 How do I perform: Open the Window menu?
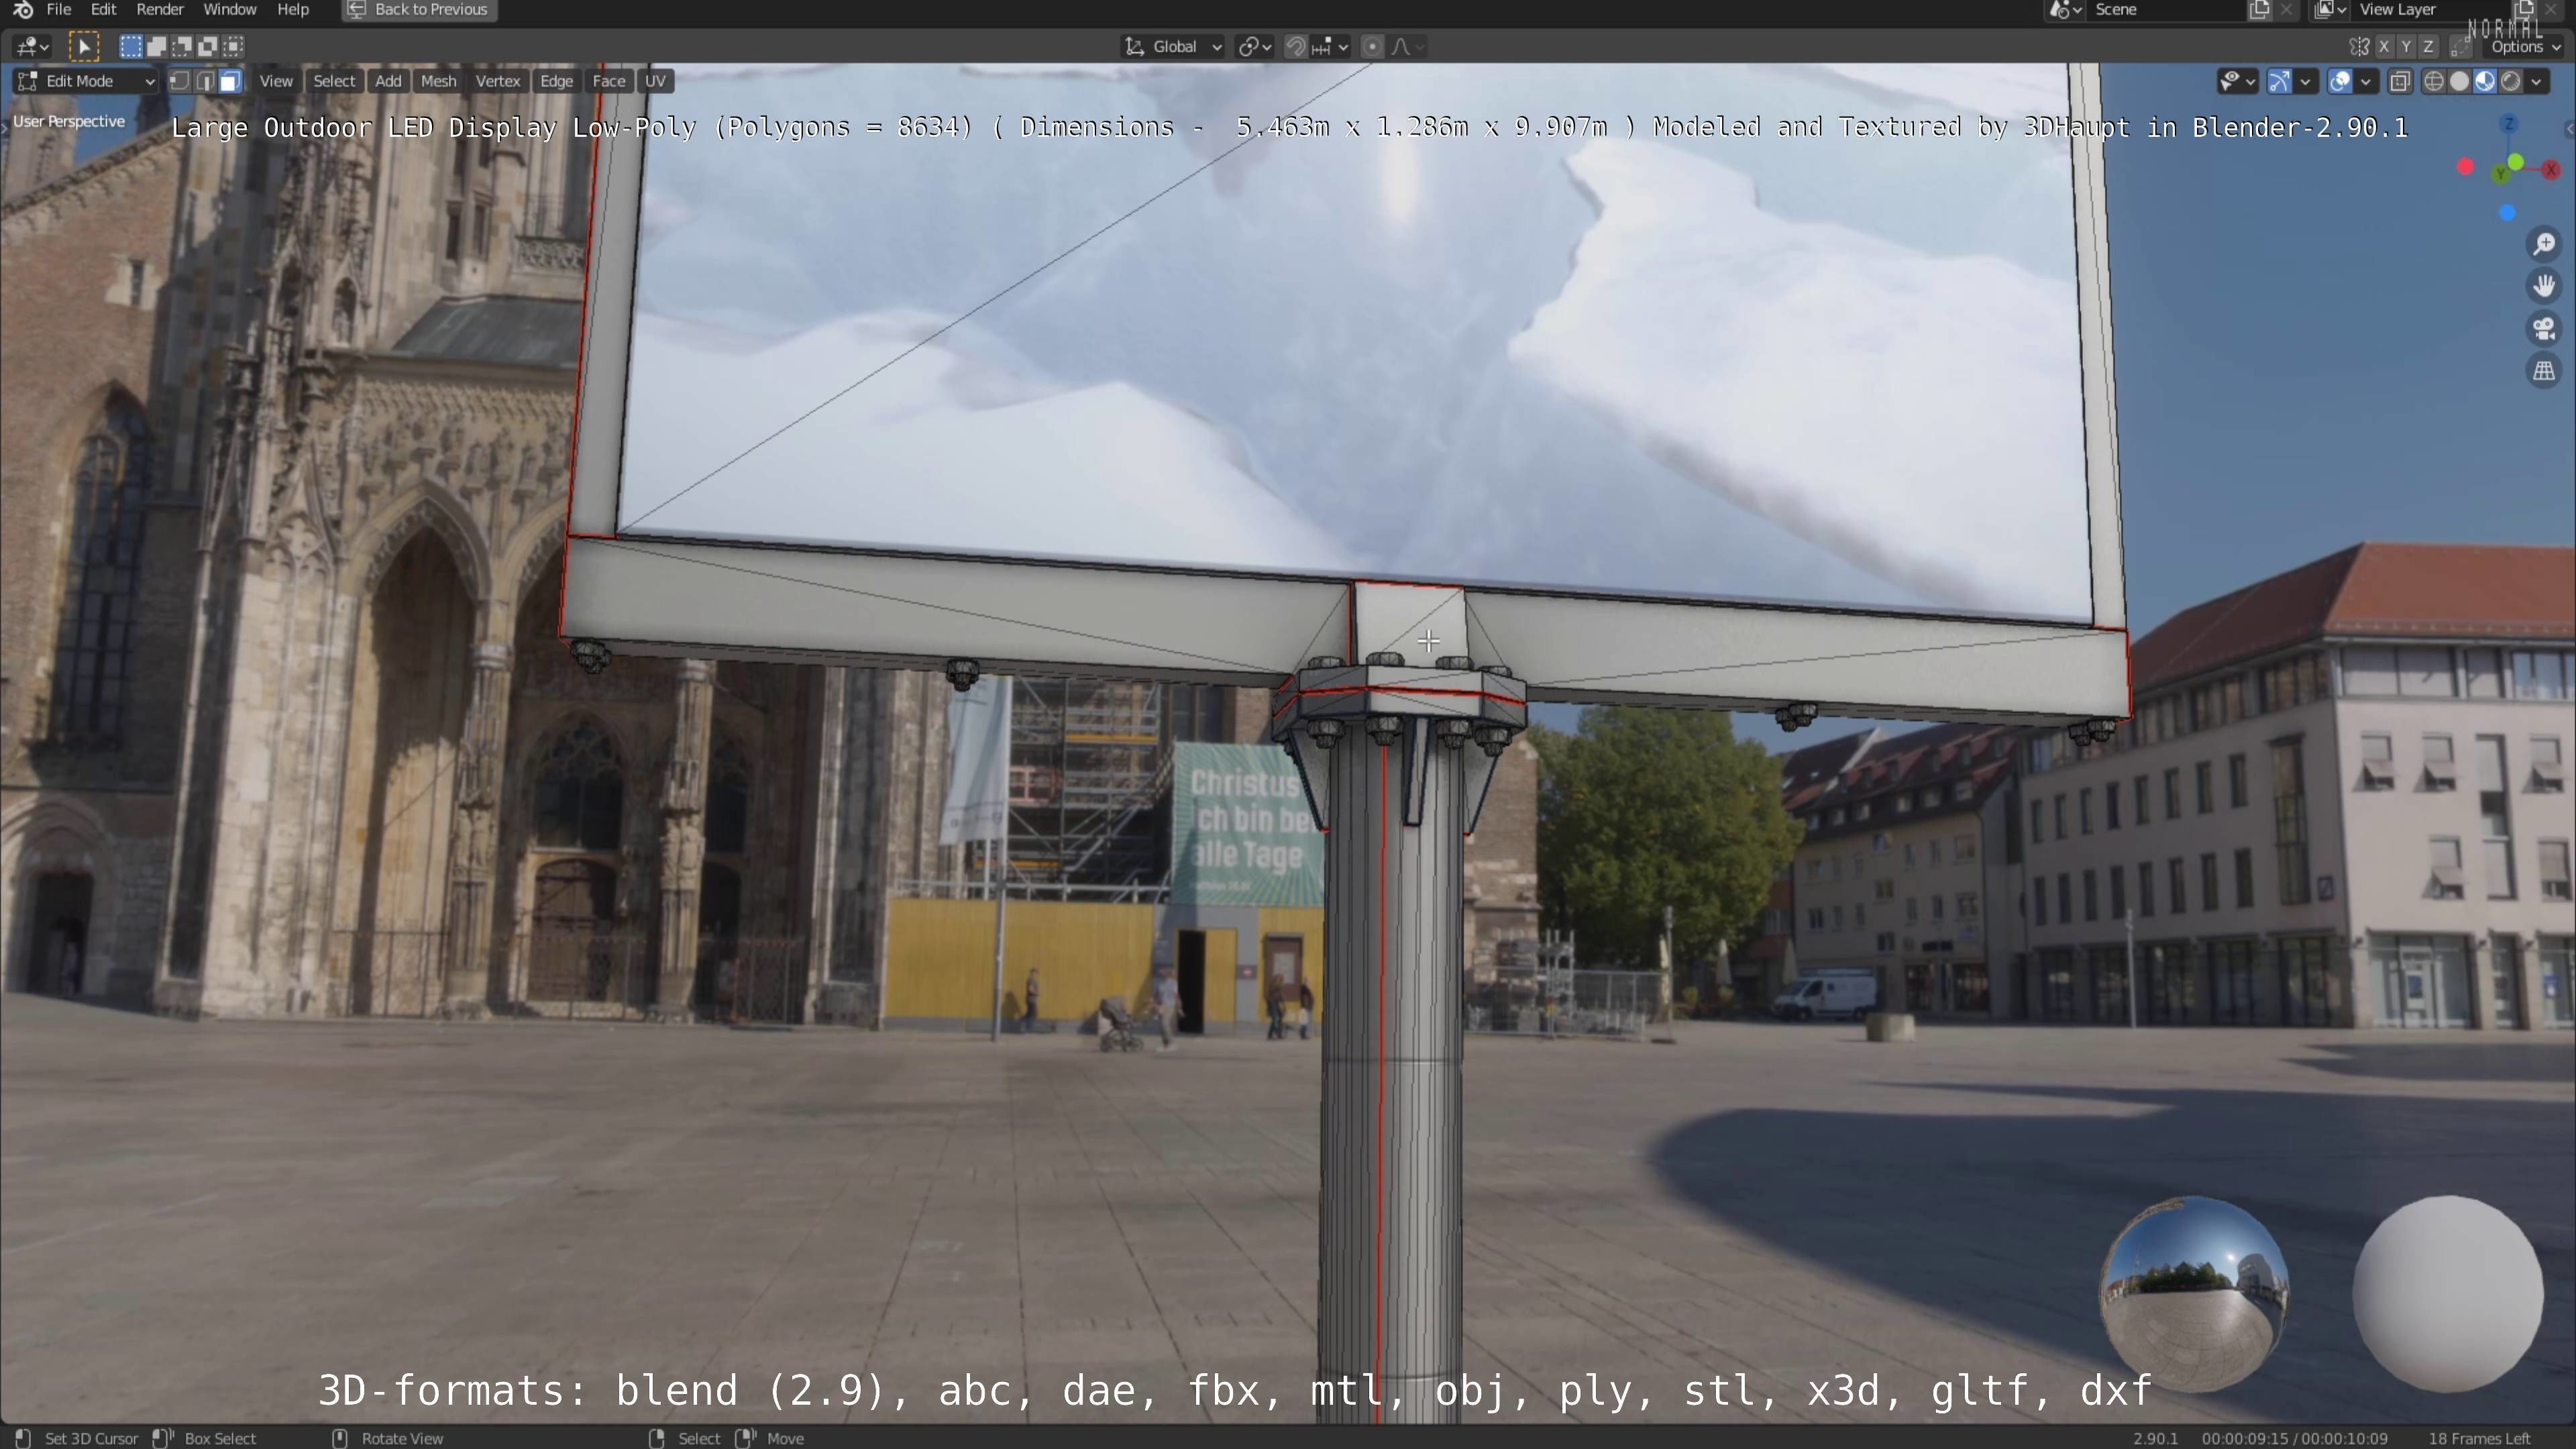(230, 10)
